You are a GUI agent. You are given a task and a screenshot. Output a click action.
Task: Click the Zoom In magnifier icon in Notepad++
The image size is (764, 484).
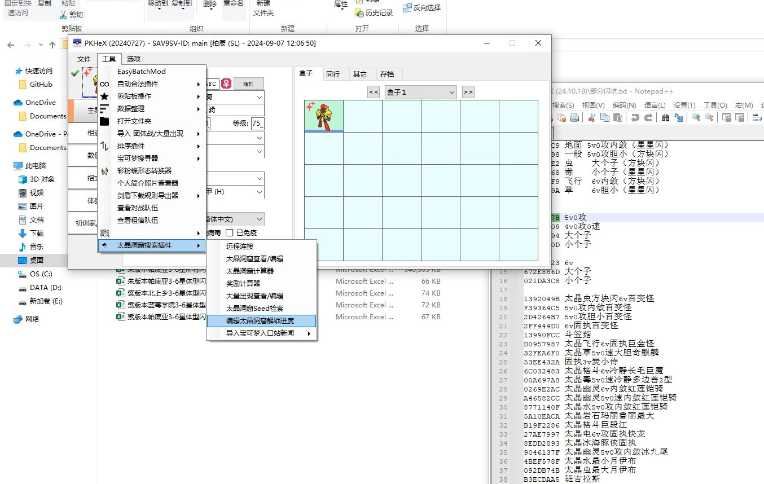click(697, 118)
